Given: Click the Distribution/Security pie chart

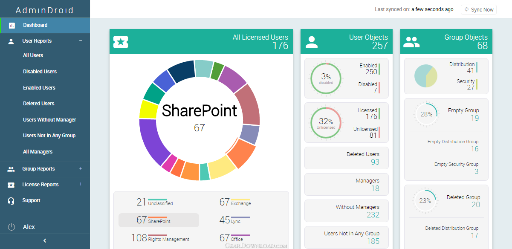Looking at the screenshot, I should (426, 76).
